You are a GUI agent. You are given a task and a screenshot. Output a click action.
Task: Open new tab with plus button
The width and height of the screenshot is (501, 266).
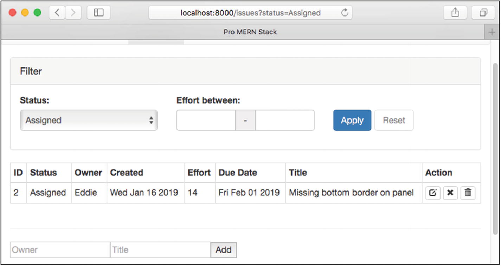(492, 32)
